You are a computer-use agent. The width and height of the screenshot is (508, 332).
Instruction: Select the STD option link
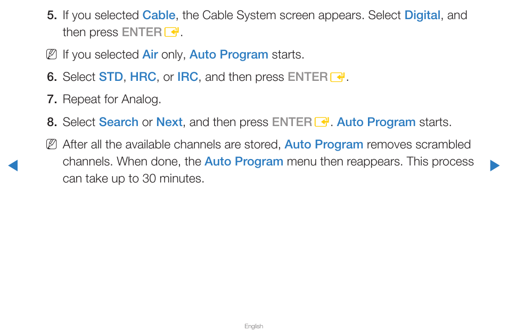point(111,77)
